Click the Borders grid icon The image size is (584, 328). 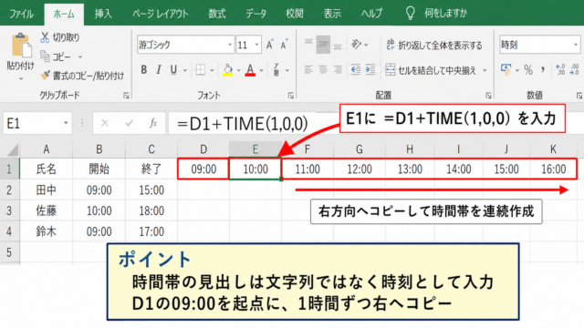(201, 69)
